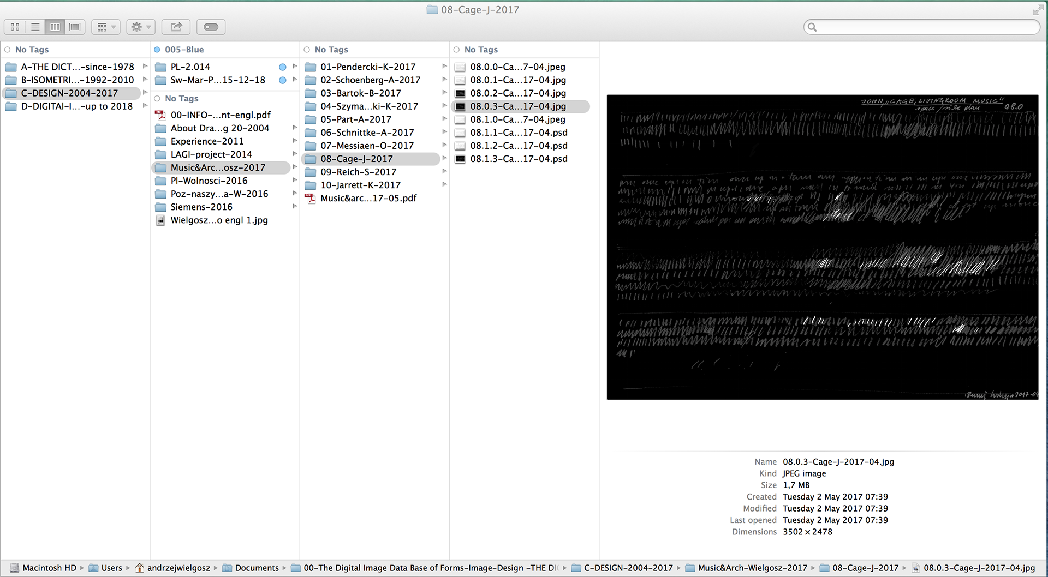The height and width of the screenshot is (577, 1048).
Task: Select file 08.0.1-Ca...17-04.jpg
Action: [x=521, y=80]
